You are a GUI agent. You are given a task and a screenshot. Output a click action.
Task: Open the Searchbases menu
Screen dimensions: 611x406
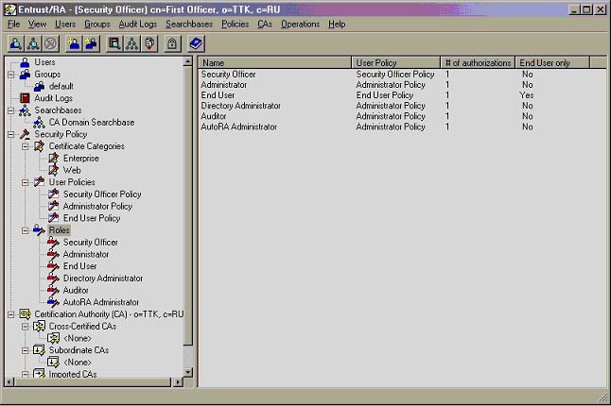click(189, 25)
